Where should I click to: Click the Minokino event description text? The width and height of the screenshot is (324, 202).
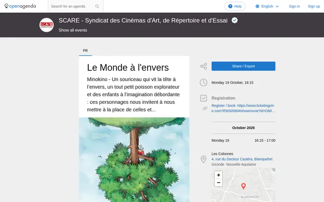[133, 94]
